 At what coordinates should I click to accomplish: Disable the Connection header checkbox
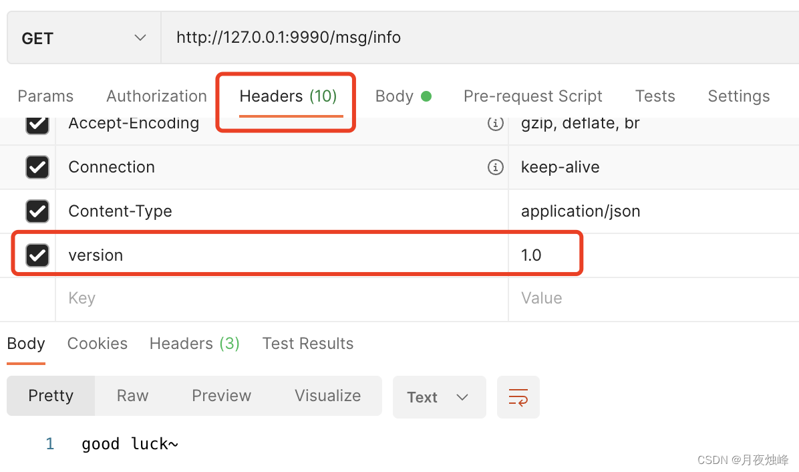click(37, 167)
